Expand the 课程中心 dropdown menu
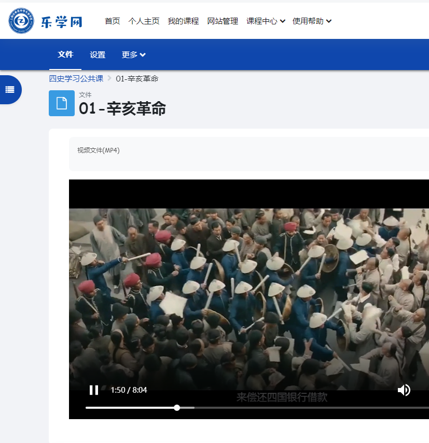The width and height of the screenshot is (429, 443). click(266, 21)
